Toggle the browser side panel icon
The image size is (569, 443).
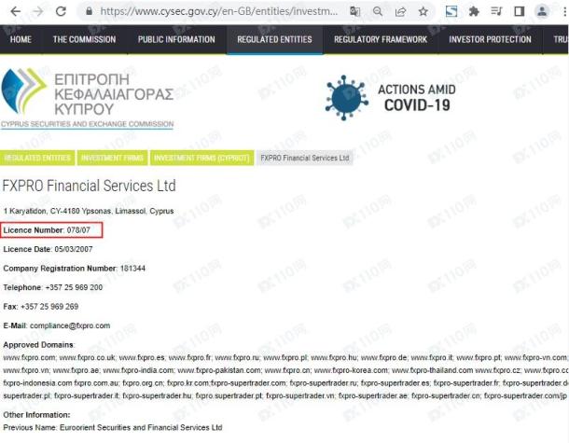click(x=520, y=11)
